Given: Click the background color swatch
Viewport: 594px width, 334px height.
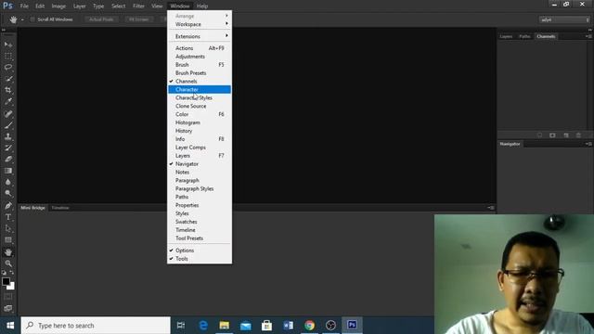Looking at the screenshot, I should click(12, 287).
